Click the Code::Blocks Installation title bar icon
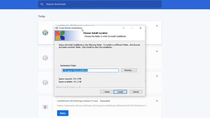 tap(57, 28)
